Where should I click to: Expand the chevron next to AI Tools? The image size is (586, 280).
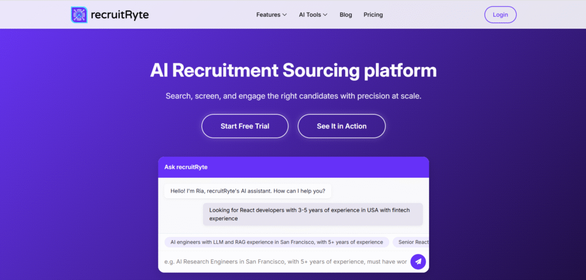point(325,15)
